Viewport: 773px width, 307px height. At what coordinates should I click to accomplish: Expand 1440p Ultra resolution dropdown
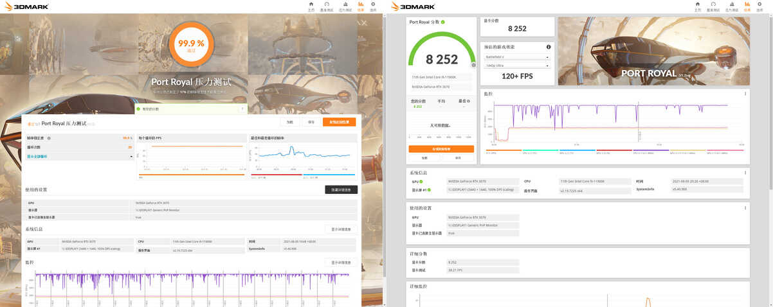point(518,66)
